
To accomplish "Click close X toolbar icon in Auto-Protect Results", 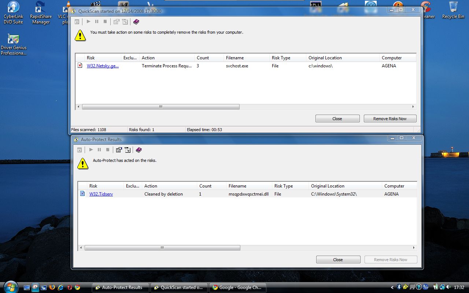I will pos(80,150).
